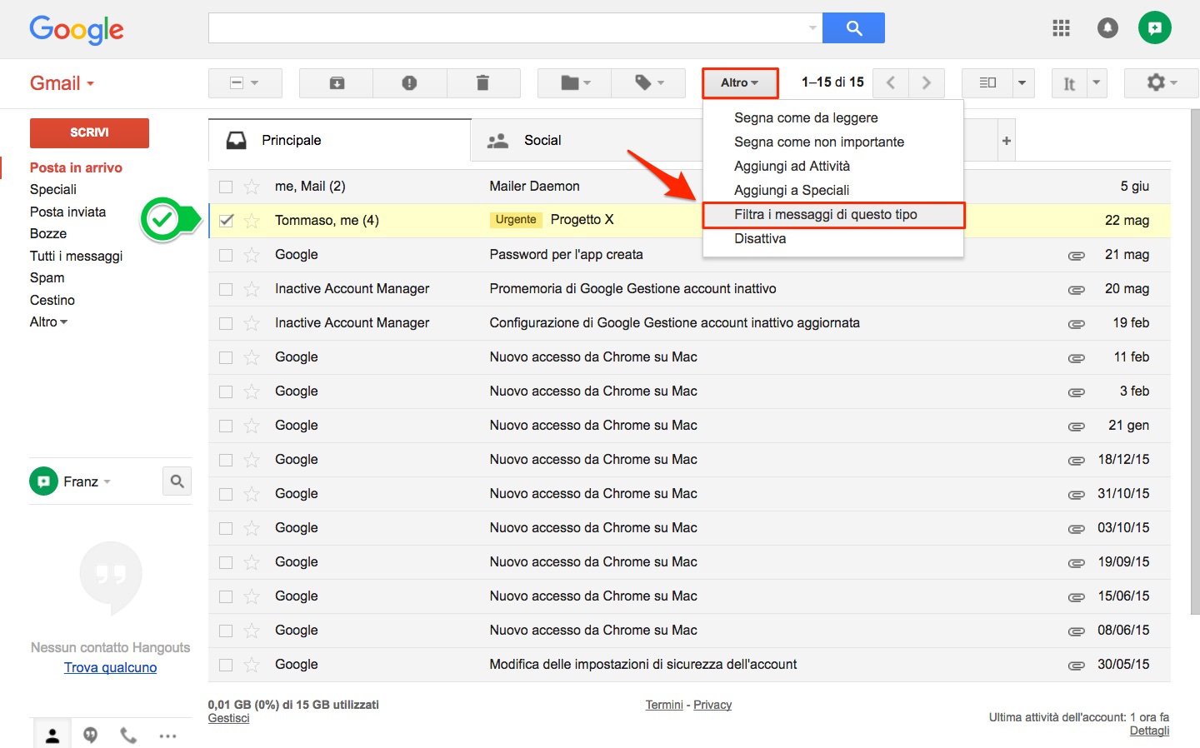
Task: Click the Urgente label on Progetto X
Action: coord(516,220)
